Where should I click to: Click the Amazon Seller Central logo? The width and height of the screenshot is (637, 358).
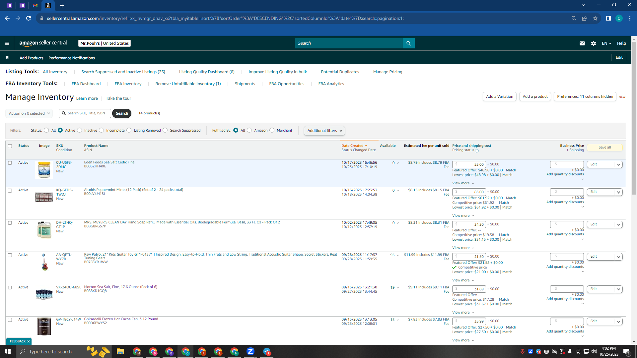pyautogui.click(x=43, y=43)
